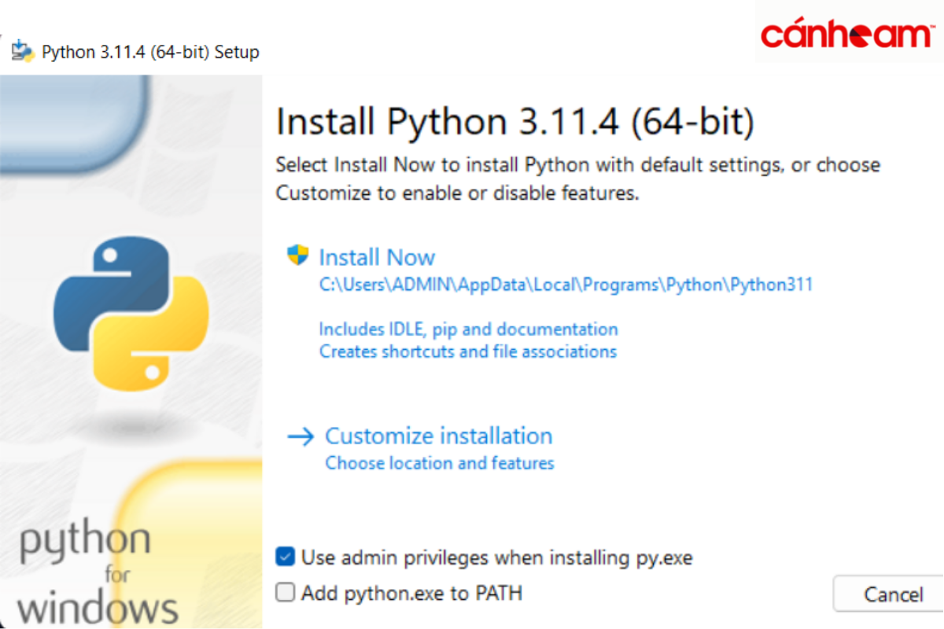Screen dimensions: 944x629
Task: Click the arrow icon beside Customize installation
Action: (301, 437)
